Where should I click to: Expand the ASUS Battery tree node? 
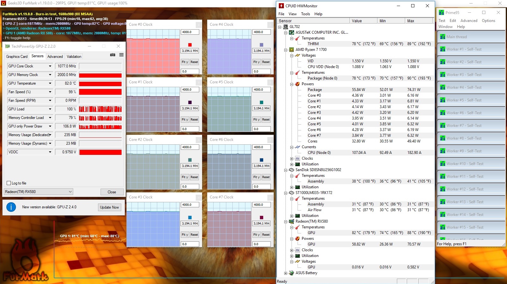click(x=286, y=273)
